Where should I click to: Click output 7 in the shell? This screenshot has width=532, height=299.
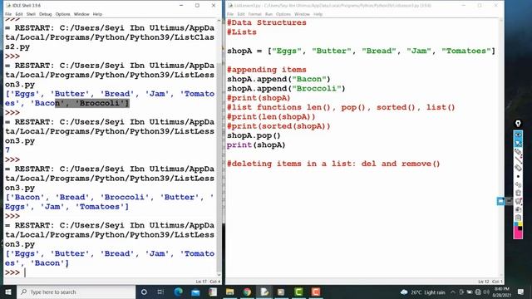tap(7, 149)
